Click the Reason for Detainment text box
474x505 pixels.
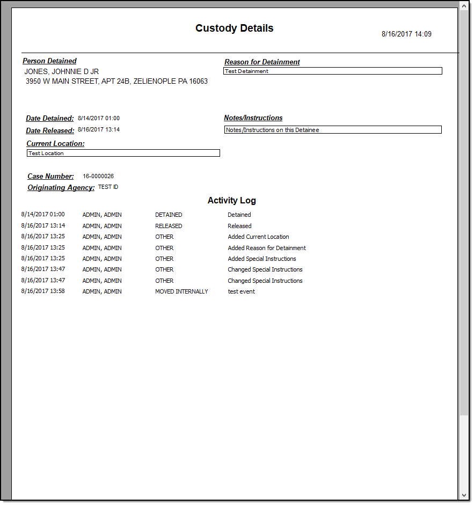tap(332, 71)
